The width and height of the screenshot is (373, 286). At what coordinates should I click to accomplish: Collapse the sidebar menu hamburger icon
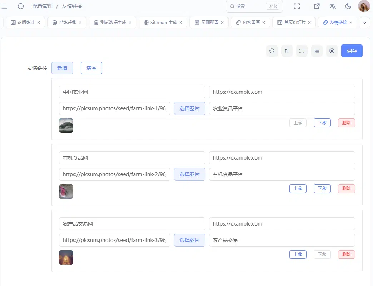4,6
